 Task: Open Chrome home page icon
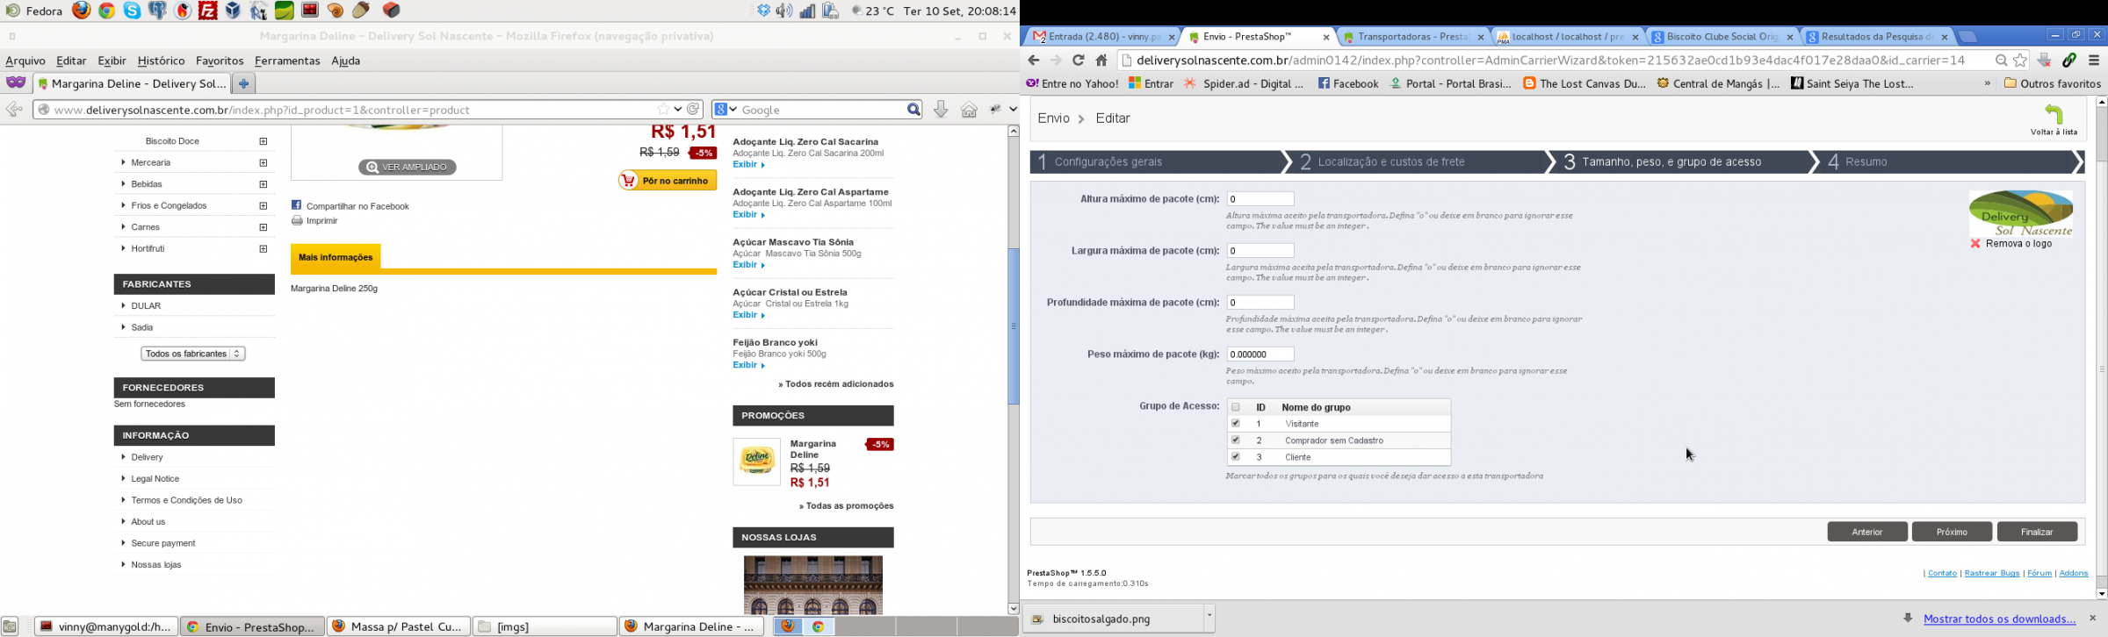(1101, 61)
